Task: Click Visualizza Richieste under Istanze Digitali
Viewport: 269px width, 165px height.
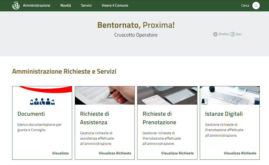Action: (240, 153)
